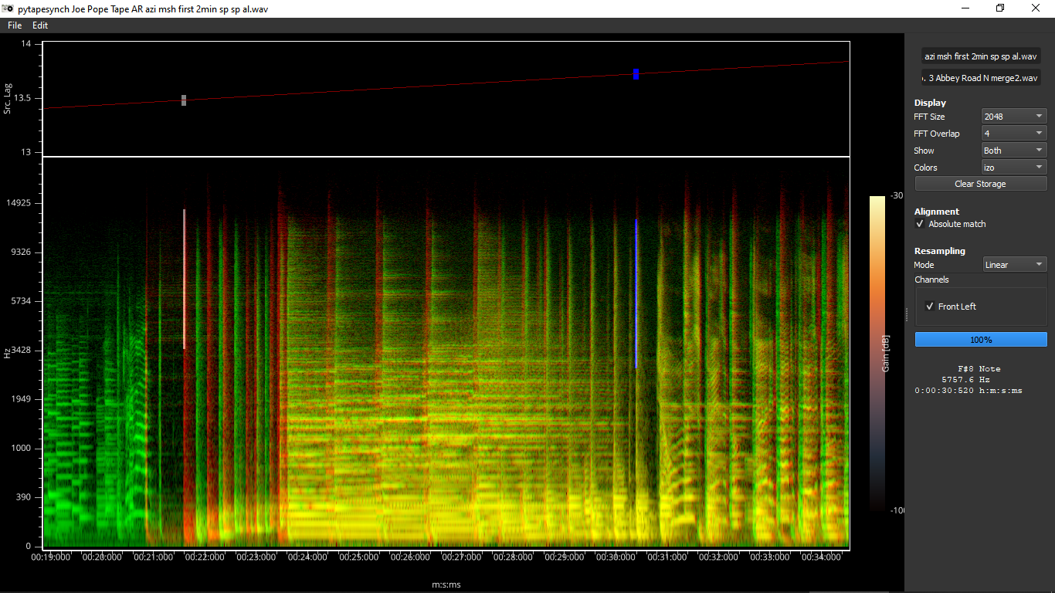The height and width of the screenshot is (593, 1055).
Task: Toggle the Absolute match checkbox
Action: (x=920, y=224)
